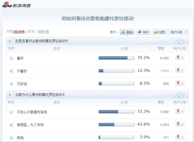Select the 表格 table view
This screenshot has width=194, height=142.
point(127,32)
